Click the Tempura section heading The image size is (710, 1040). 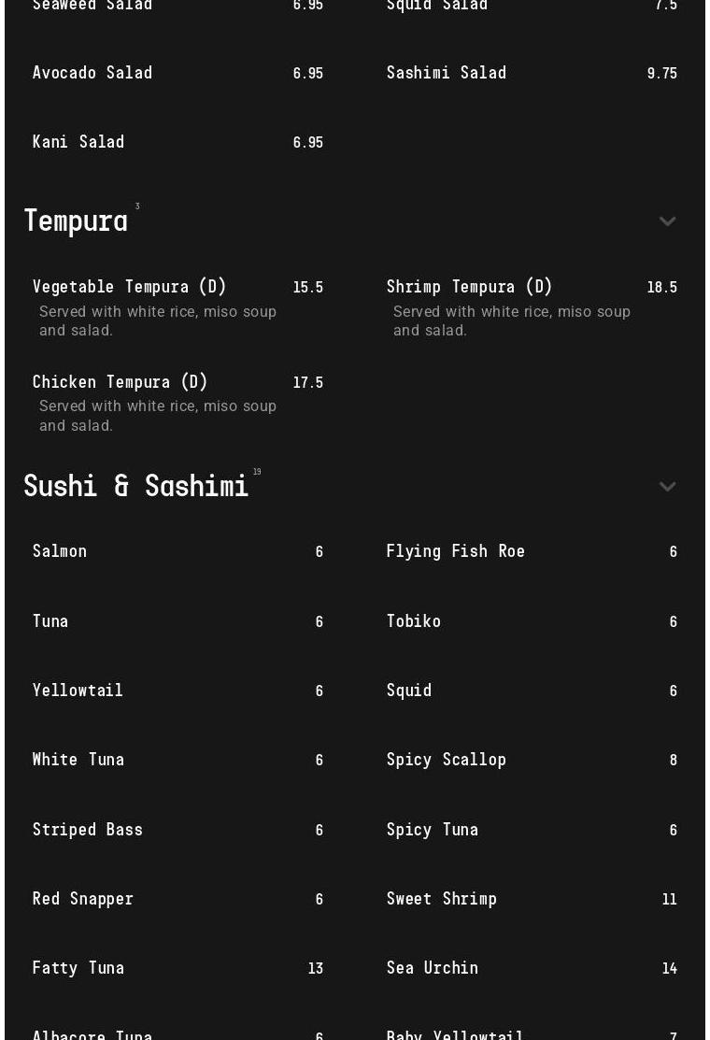[x=76, y=221]
